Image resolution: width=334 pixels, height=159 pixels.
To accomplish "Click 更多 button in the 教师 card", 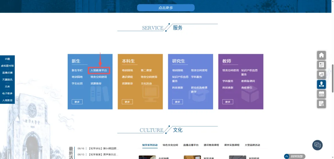I will (228, 102).
